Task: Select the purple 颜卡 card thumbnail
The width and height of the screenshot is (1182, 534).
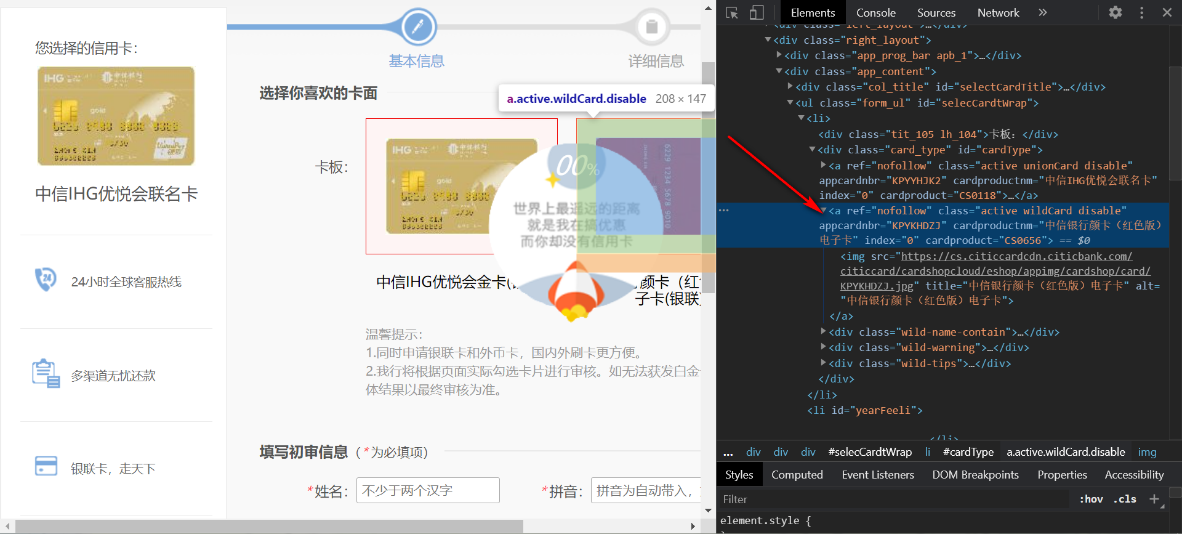Action: coord(646,186)
